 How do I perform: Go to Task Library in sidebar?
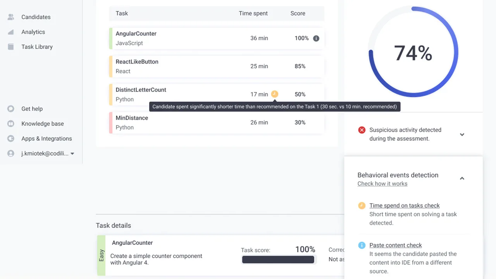coord(37,47)
